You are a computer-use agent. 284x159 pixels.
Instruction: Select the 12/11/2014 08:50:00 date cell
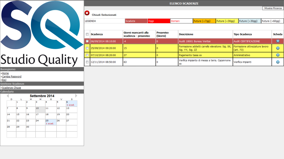point(106,62)
